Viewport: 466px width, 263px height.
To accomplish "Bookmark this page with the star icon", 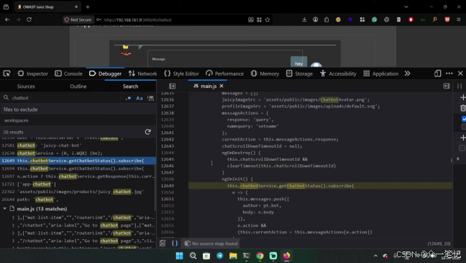I will (x=268, y=19).
